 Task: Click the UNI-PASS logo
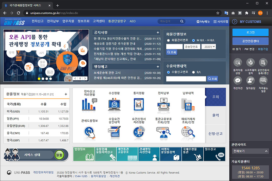(15, 22)
